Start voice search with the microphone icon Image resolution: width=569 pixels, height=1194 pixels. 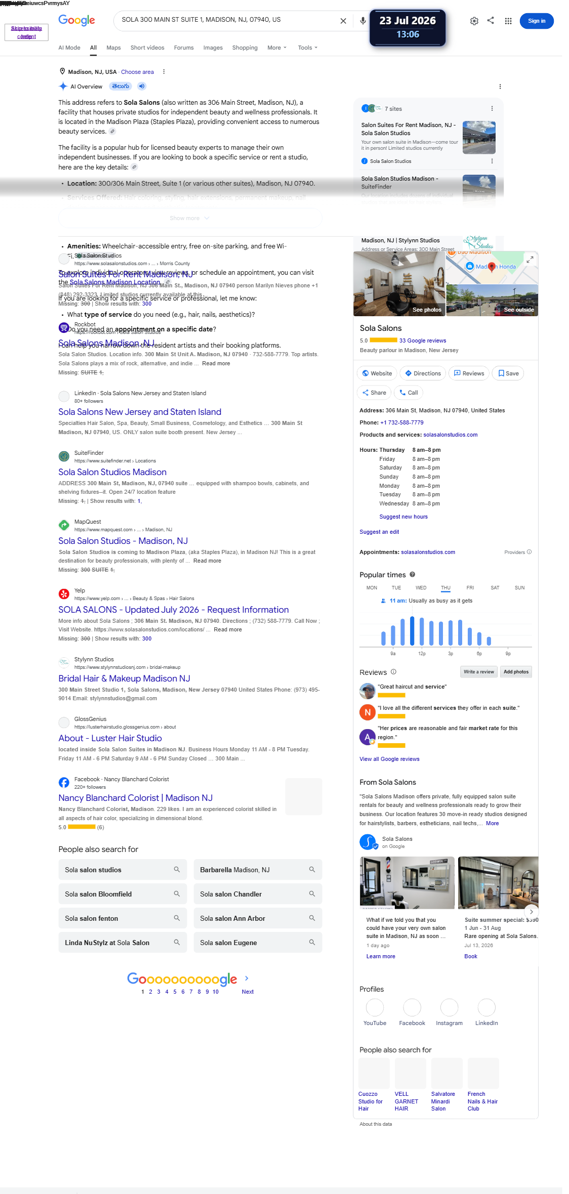pyautogui.click(x=362, y=21)
